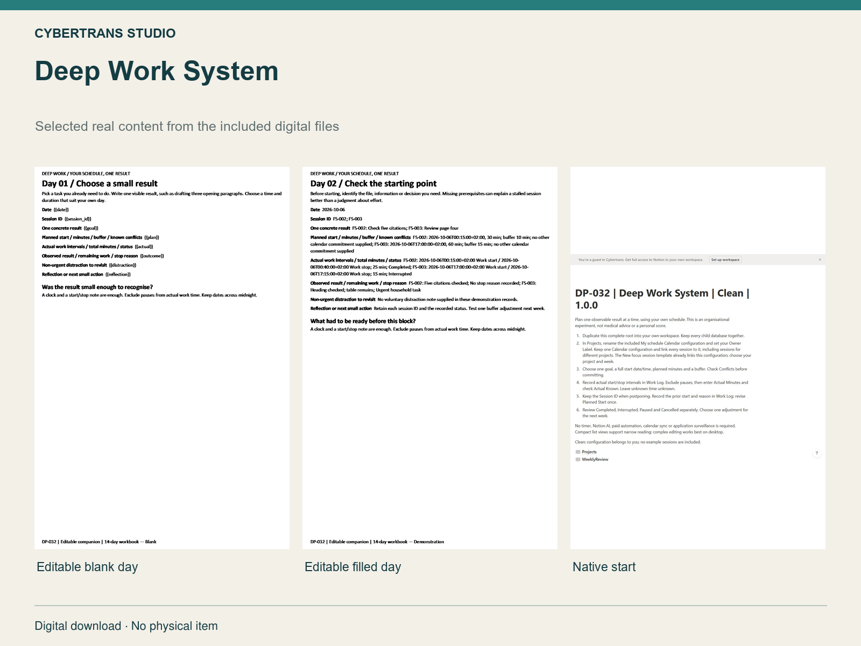Screen dimensions: 861x646
Task: Select the Editable filled day preview thumbnail
Action: [430, 358]
